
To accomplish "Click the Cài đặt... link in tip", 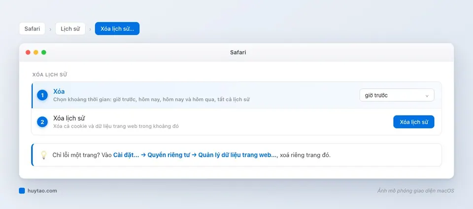I will tap(126, 155).
